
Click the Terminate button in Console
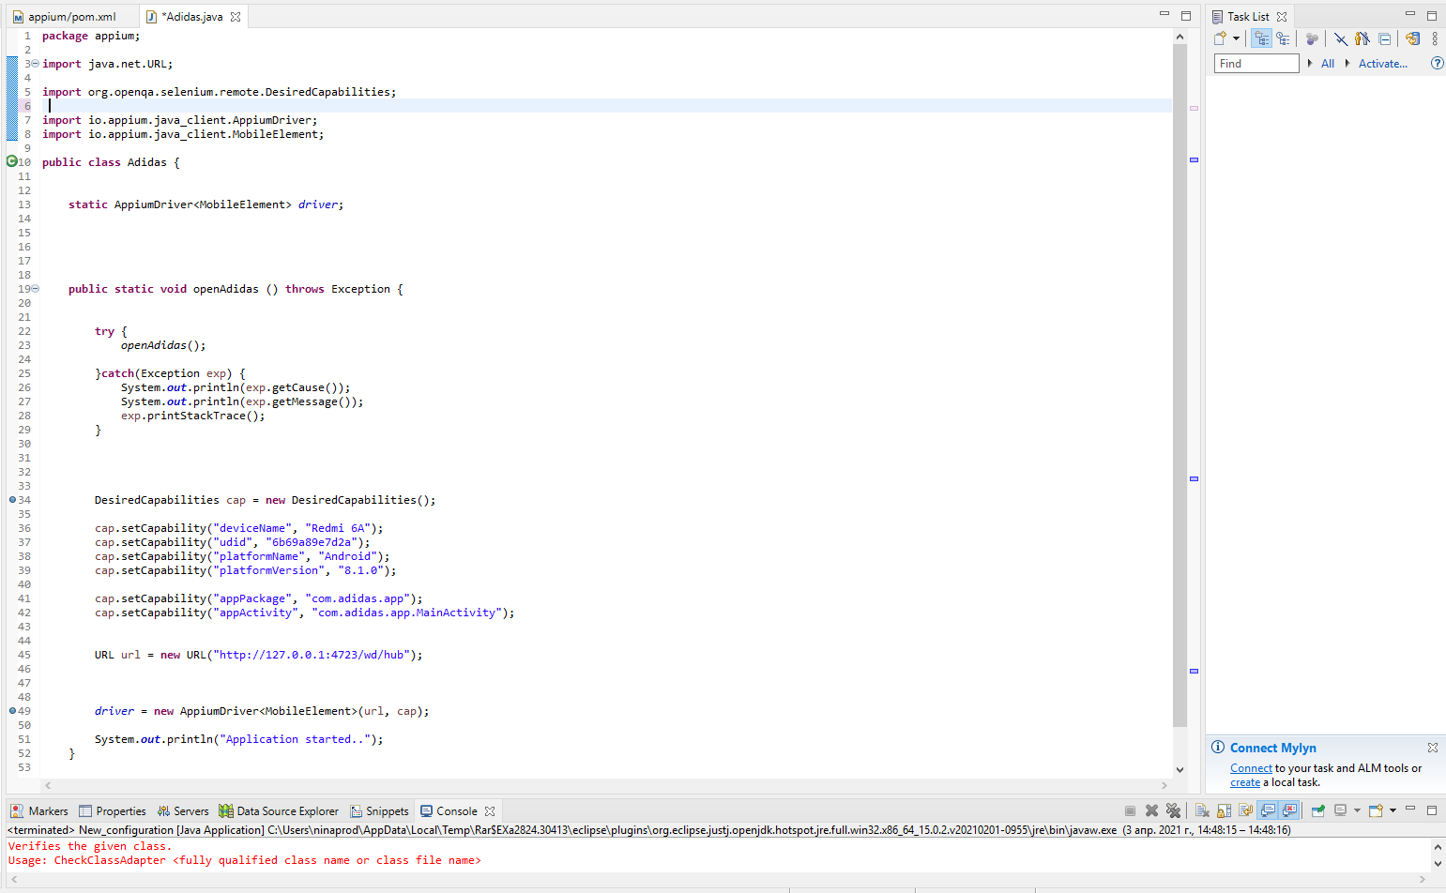(x=1130, y=810)
